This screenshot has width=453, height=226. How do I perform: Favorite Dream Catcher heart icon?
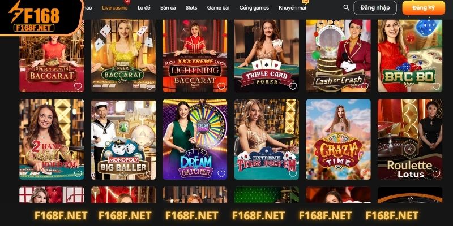(221, 174)
